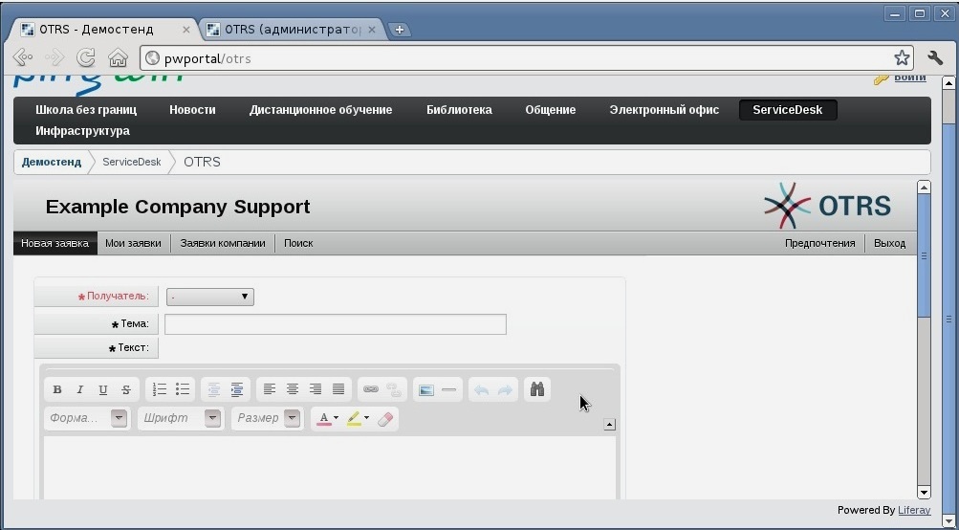Image resolution: width=959 pixels, height=530 pixels.
Task: Undo the last edit
Action: pos(482,390)
